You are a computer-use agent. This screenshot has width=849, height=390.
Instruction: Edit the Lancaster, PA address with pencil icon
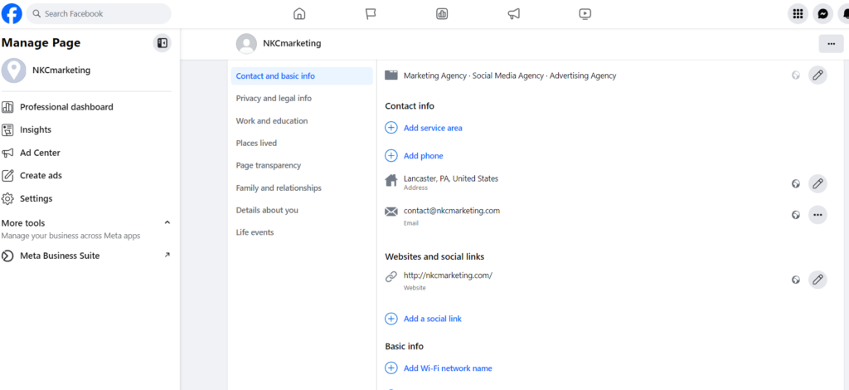(817, 183)
